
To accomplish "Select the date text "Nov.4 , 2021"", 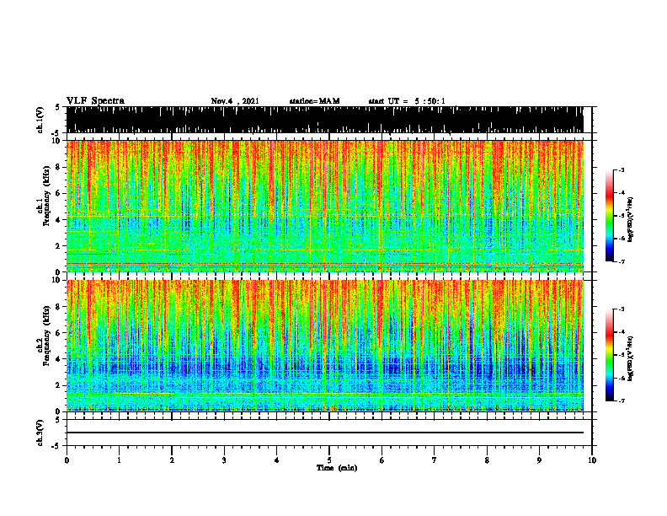I will click(x=235, y=101).
